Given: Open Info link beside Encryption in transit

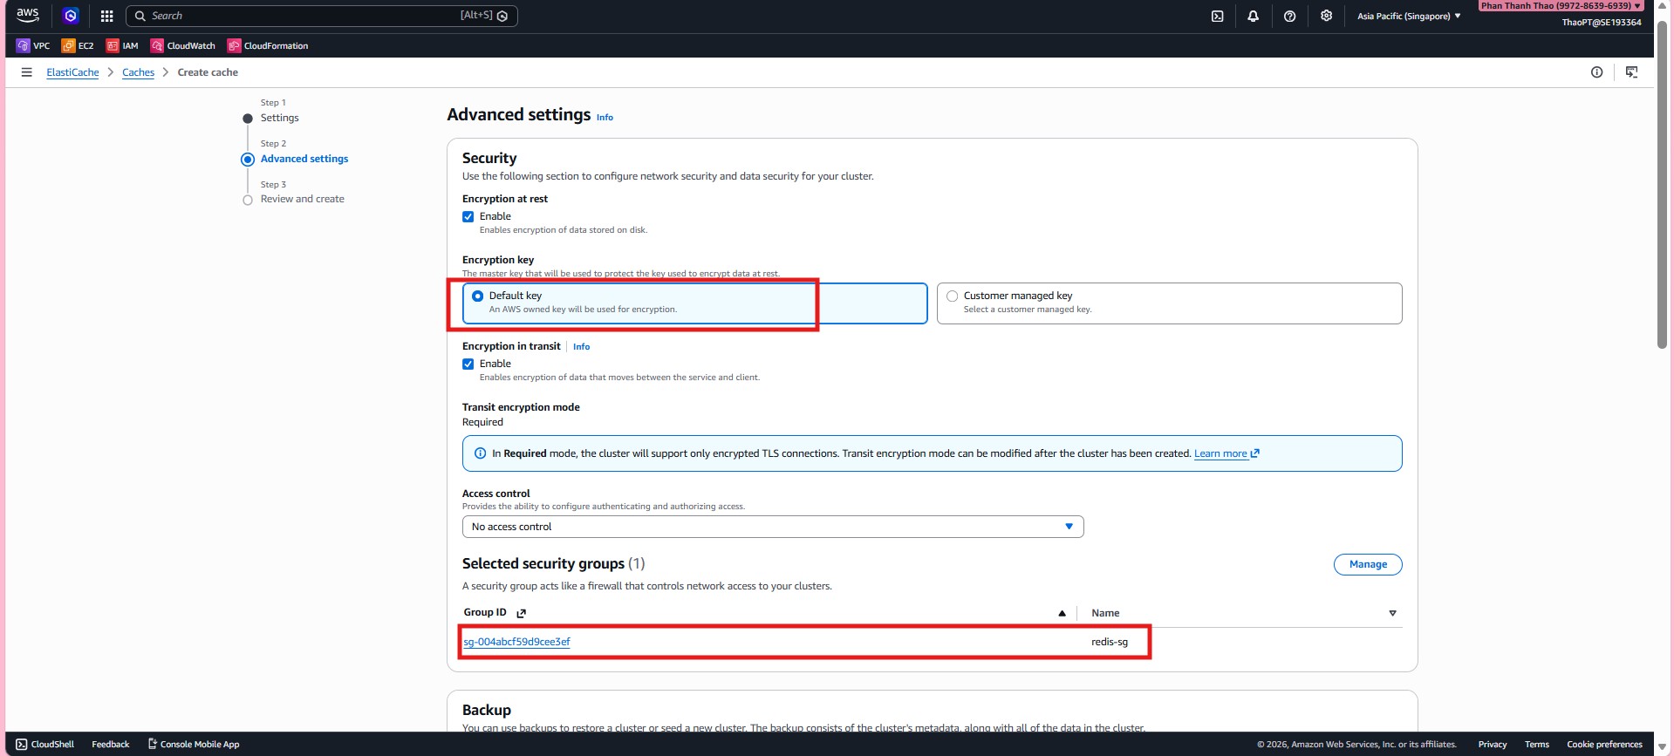Looking at the screenshot, I should click(581, 347).
